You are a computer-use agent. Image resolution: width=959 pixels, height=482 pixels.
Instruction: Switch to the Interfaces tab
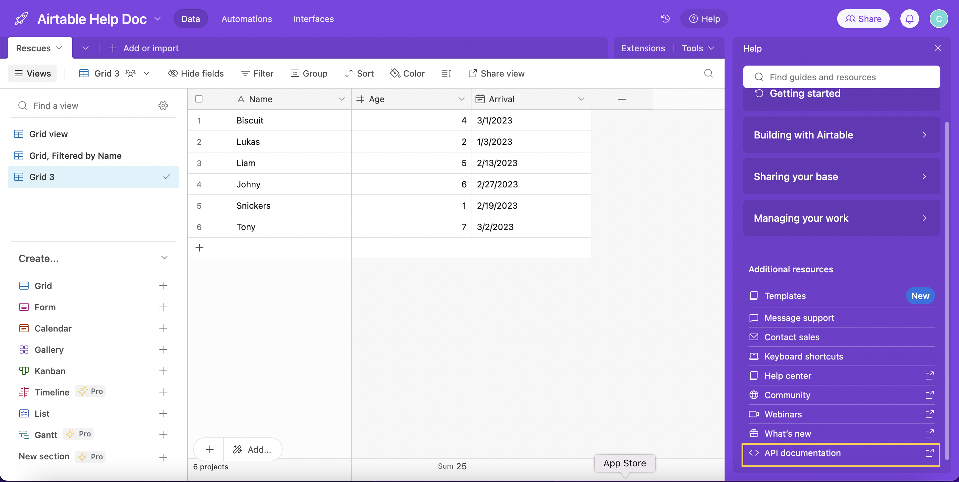(313, 19)
